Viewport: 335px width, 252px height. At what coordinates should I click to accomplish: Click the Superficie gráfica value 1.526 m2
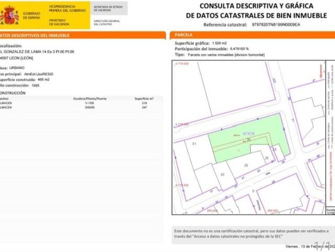[x=219, y=43]
